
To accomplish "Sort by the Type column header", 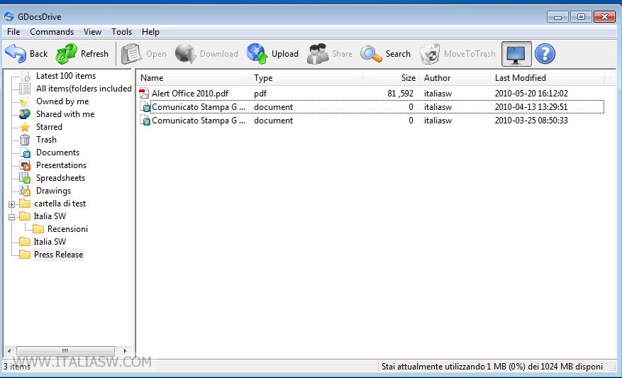I will [x=306, y=78].
